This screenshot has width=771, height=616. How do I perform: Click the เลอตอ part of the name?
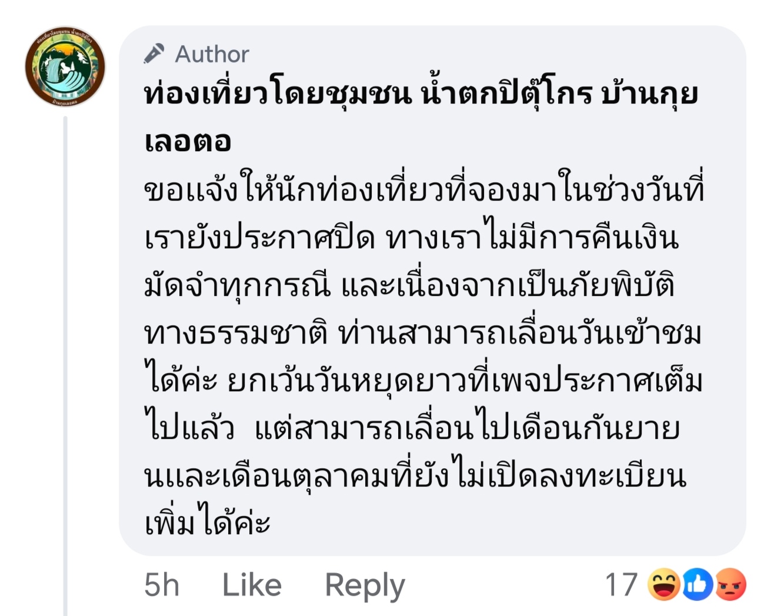(x=188, y=141)
